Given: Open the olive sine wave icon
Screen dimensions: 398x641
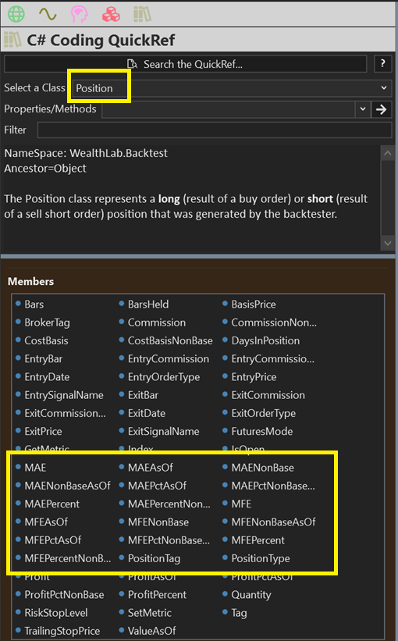Looking at the screenshot, I should 48,14.
